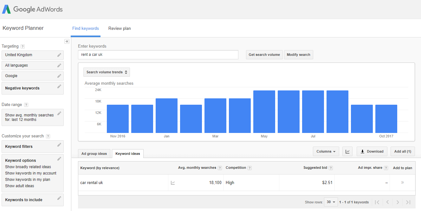This screenshot has height=211, width=421.
Task: Click Show broadly related ideas option
Action: (28, 167)
